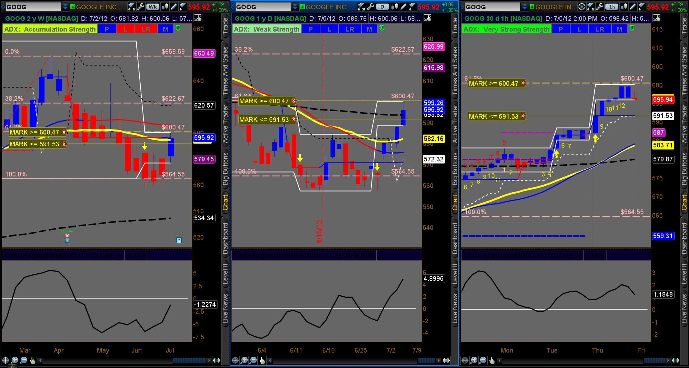Select the pan hand tool on daily chart
Screen dimensions: 689x368
(262, 360)
